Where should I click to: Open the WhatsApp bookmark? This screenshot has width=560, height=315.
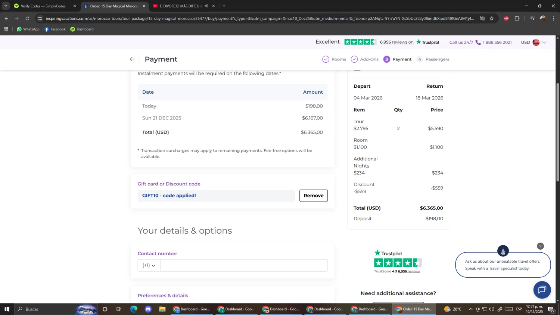tap(28, 29)
